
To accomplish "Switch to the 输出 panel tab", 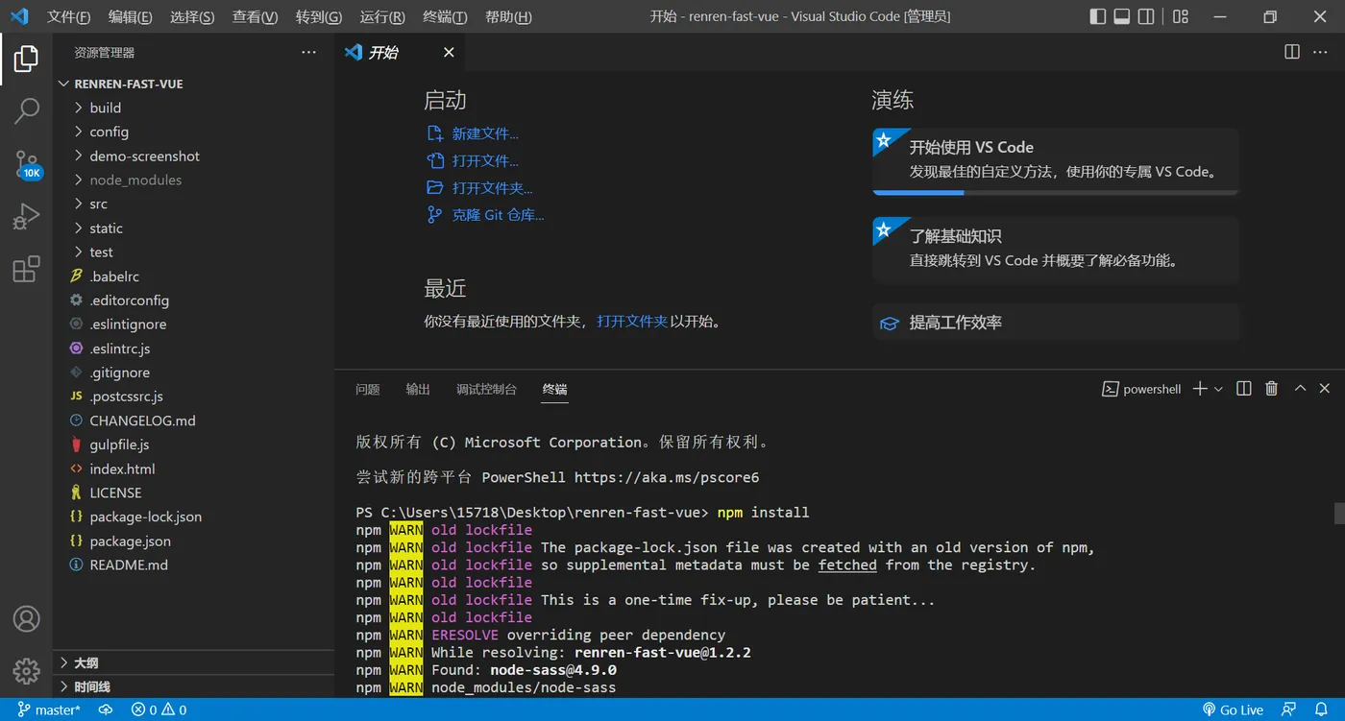I will pyautogui.click(x=418, y=389).
